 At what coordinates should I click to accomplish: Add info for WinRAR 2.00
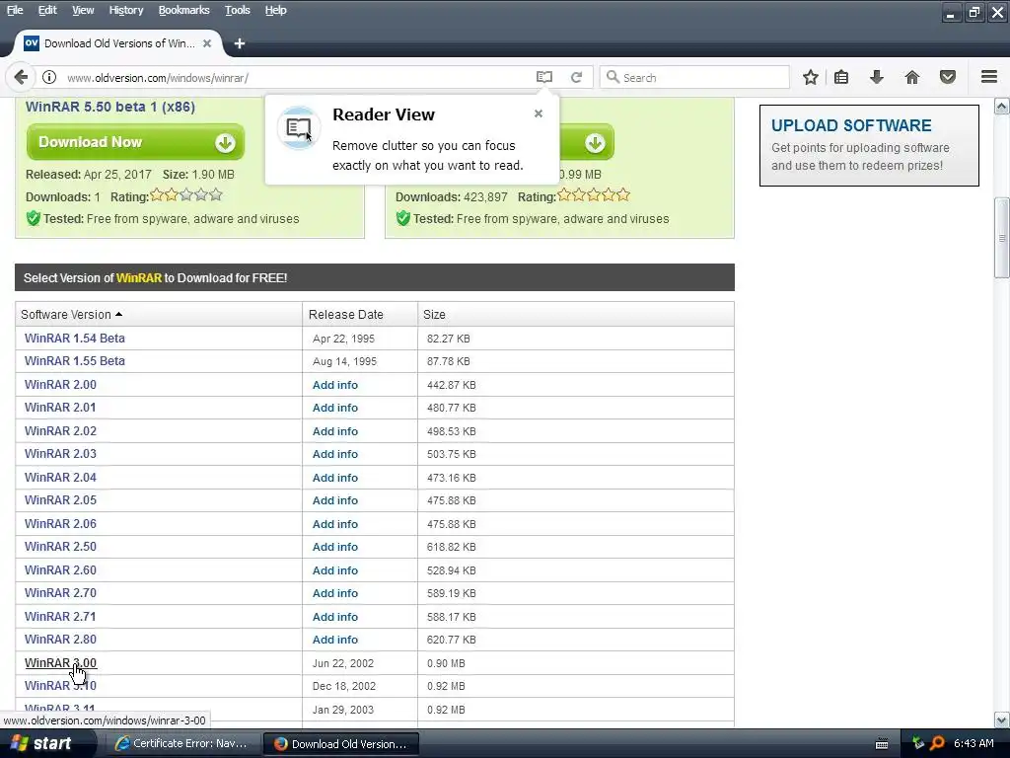(335, 385)
